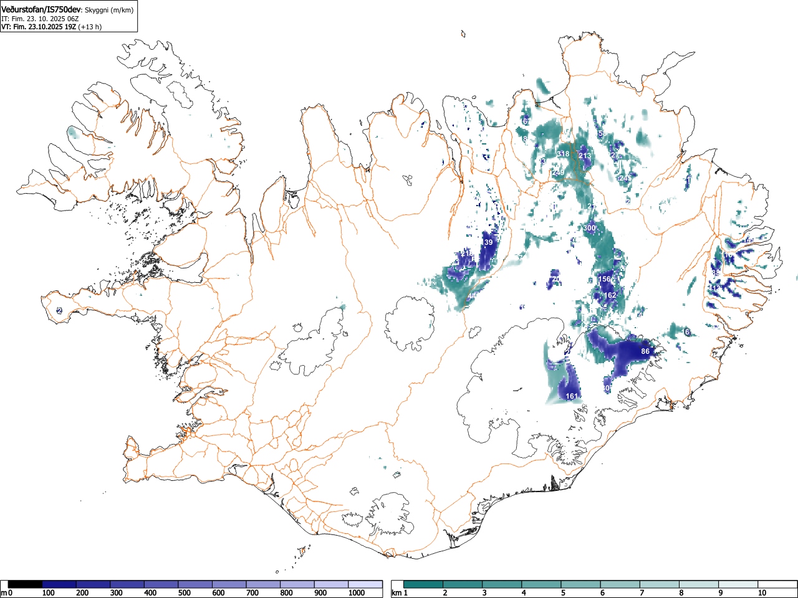Click the 300 visibility value on map

pyautogui.click(x=590, y=228)
